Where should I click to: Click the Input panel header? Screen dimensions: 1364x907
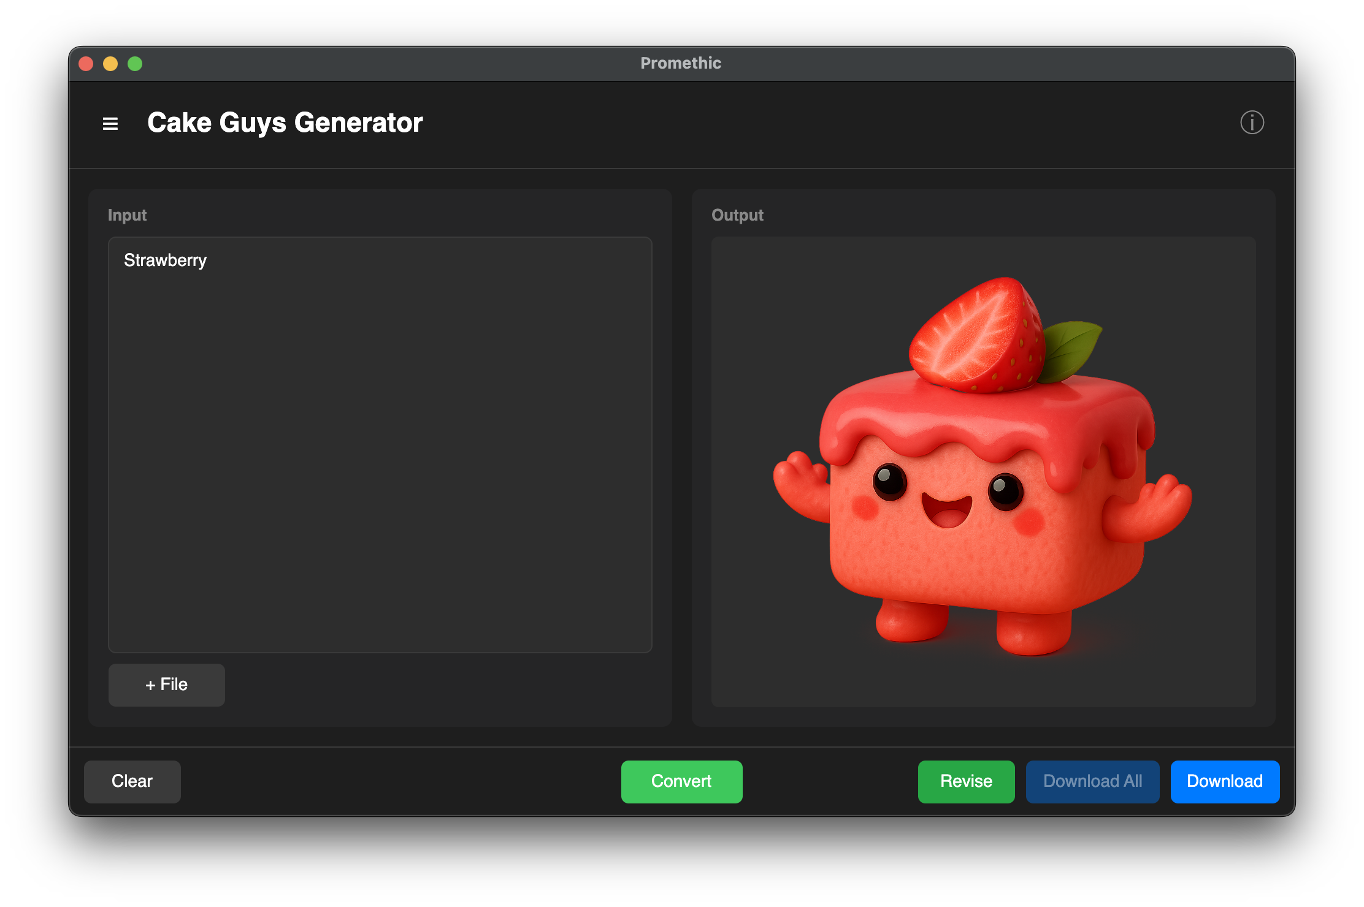[127, 214]
